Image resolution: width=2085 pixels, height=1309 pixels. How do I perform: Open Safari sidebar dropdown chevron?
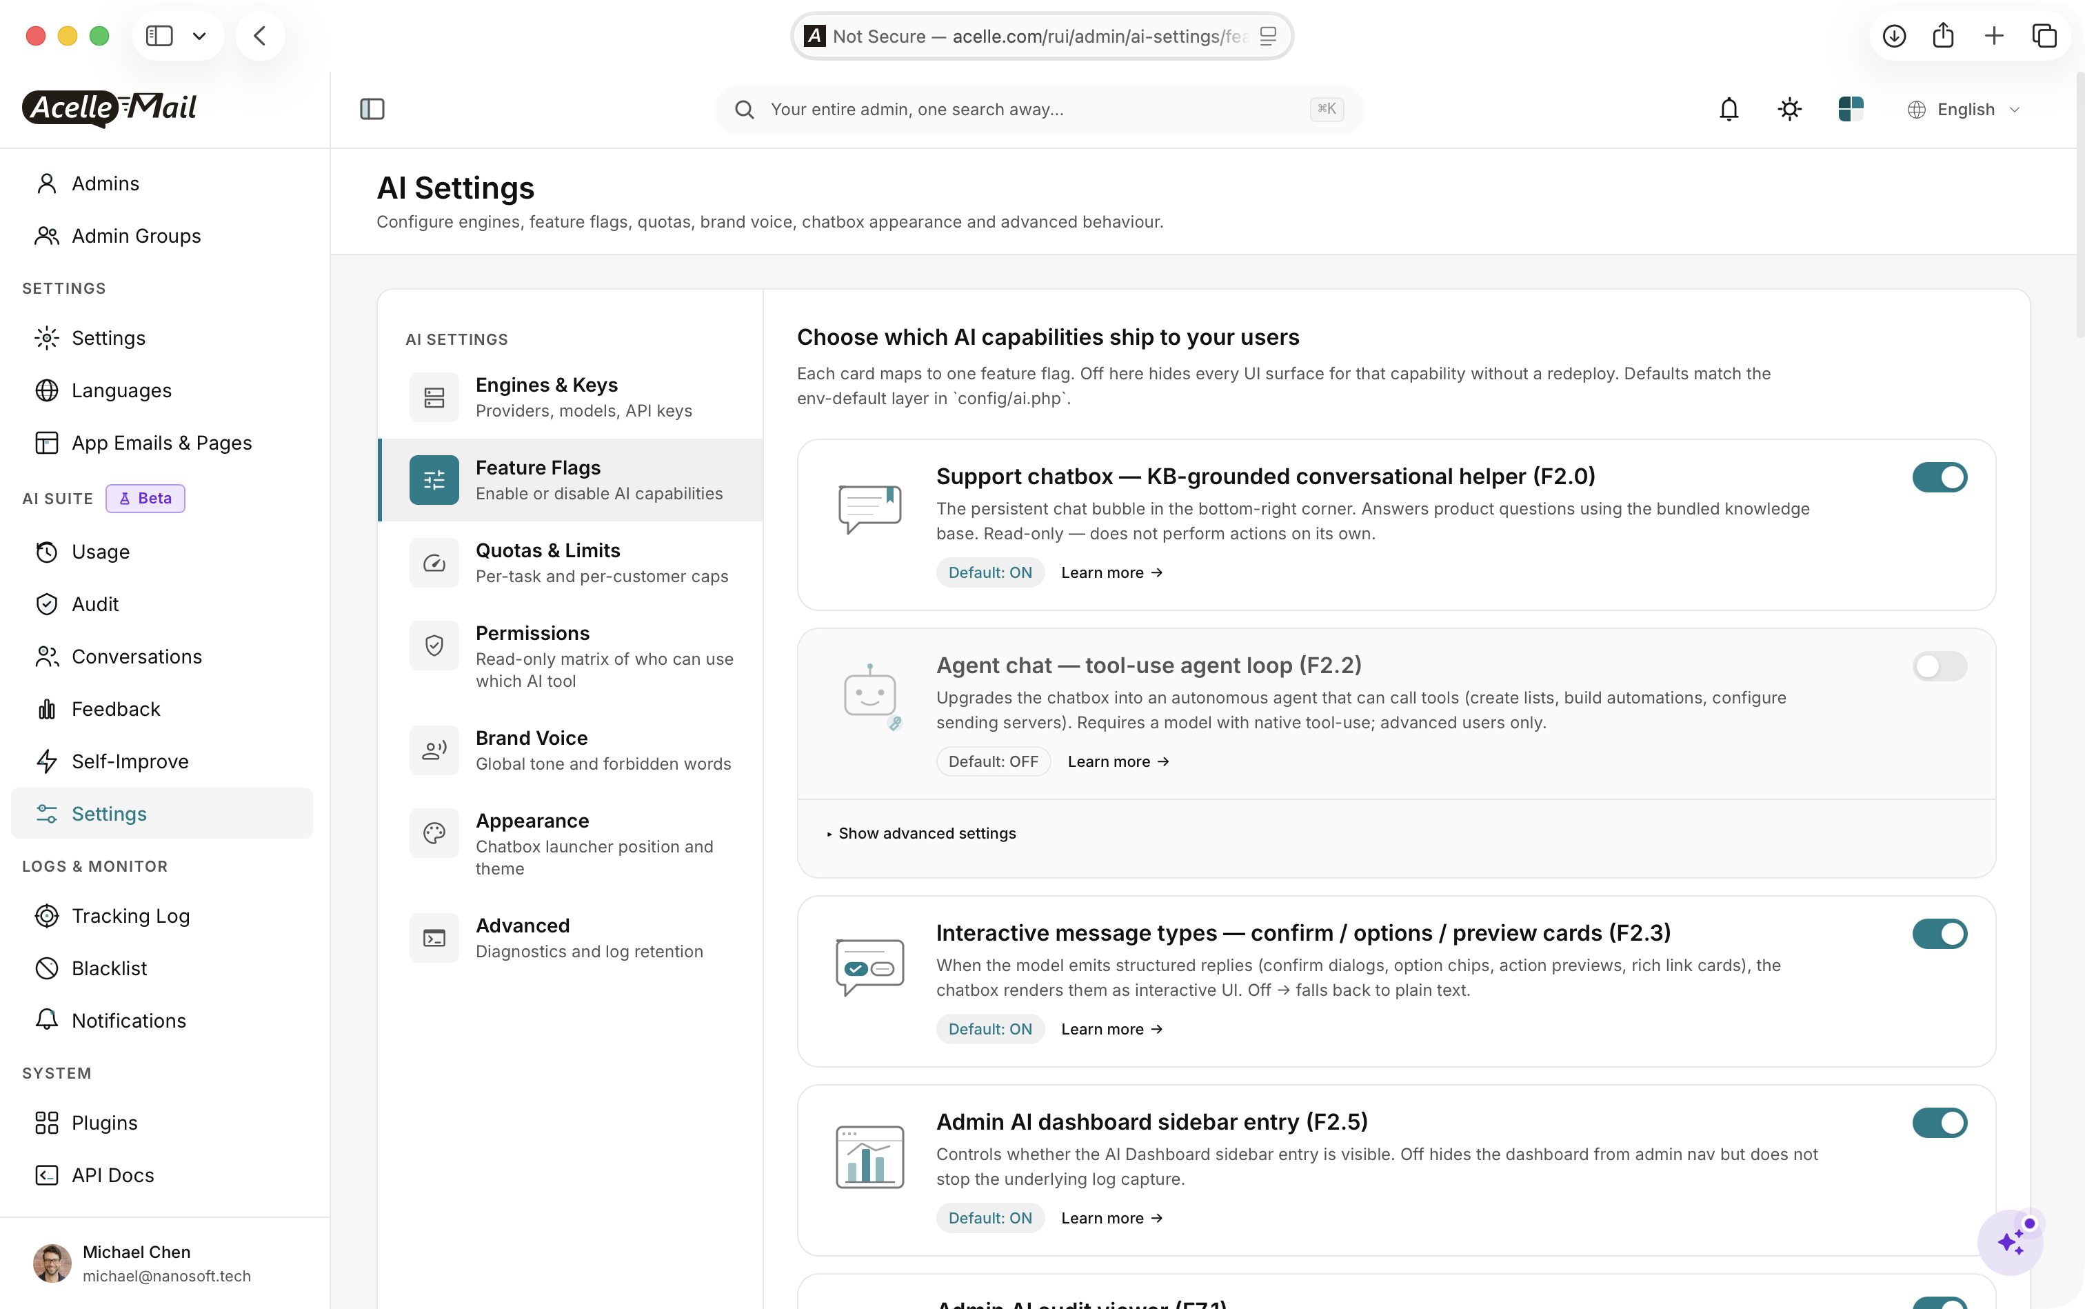pos(199,35)
